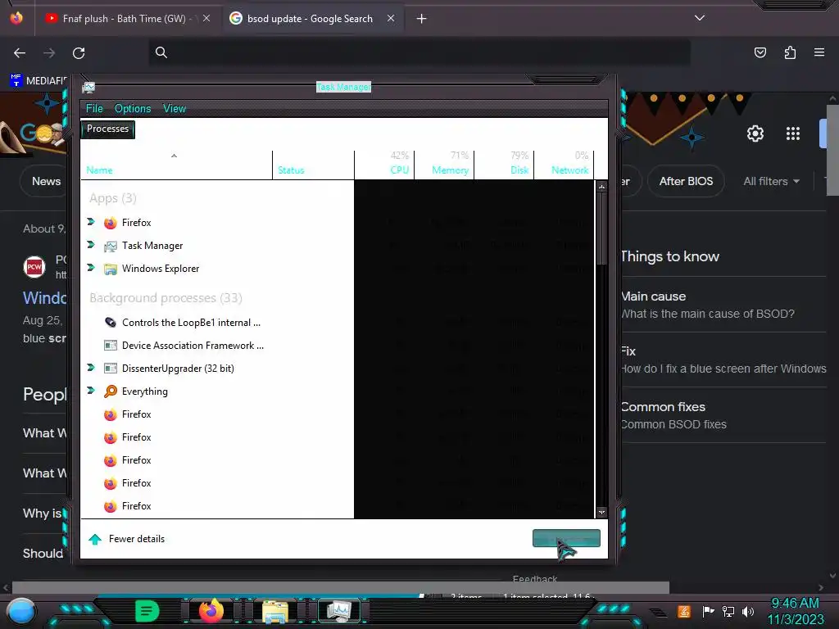The width and height of the screenshot is (839, 629).
Task: Click Task Manager scrollbar up arrow
Action: 601,188
